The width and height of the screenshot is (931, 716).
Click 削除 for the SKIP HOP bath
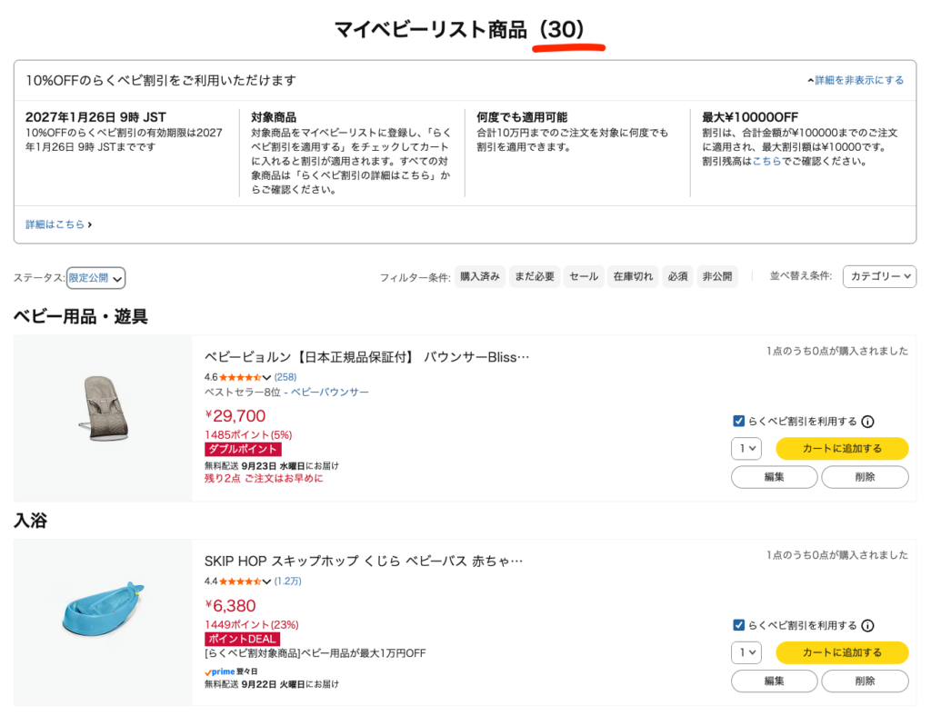point(866,681)
